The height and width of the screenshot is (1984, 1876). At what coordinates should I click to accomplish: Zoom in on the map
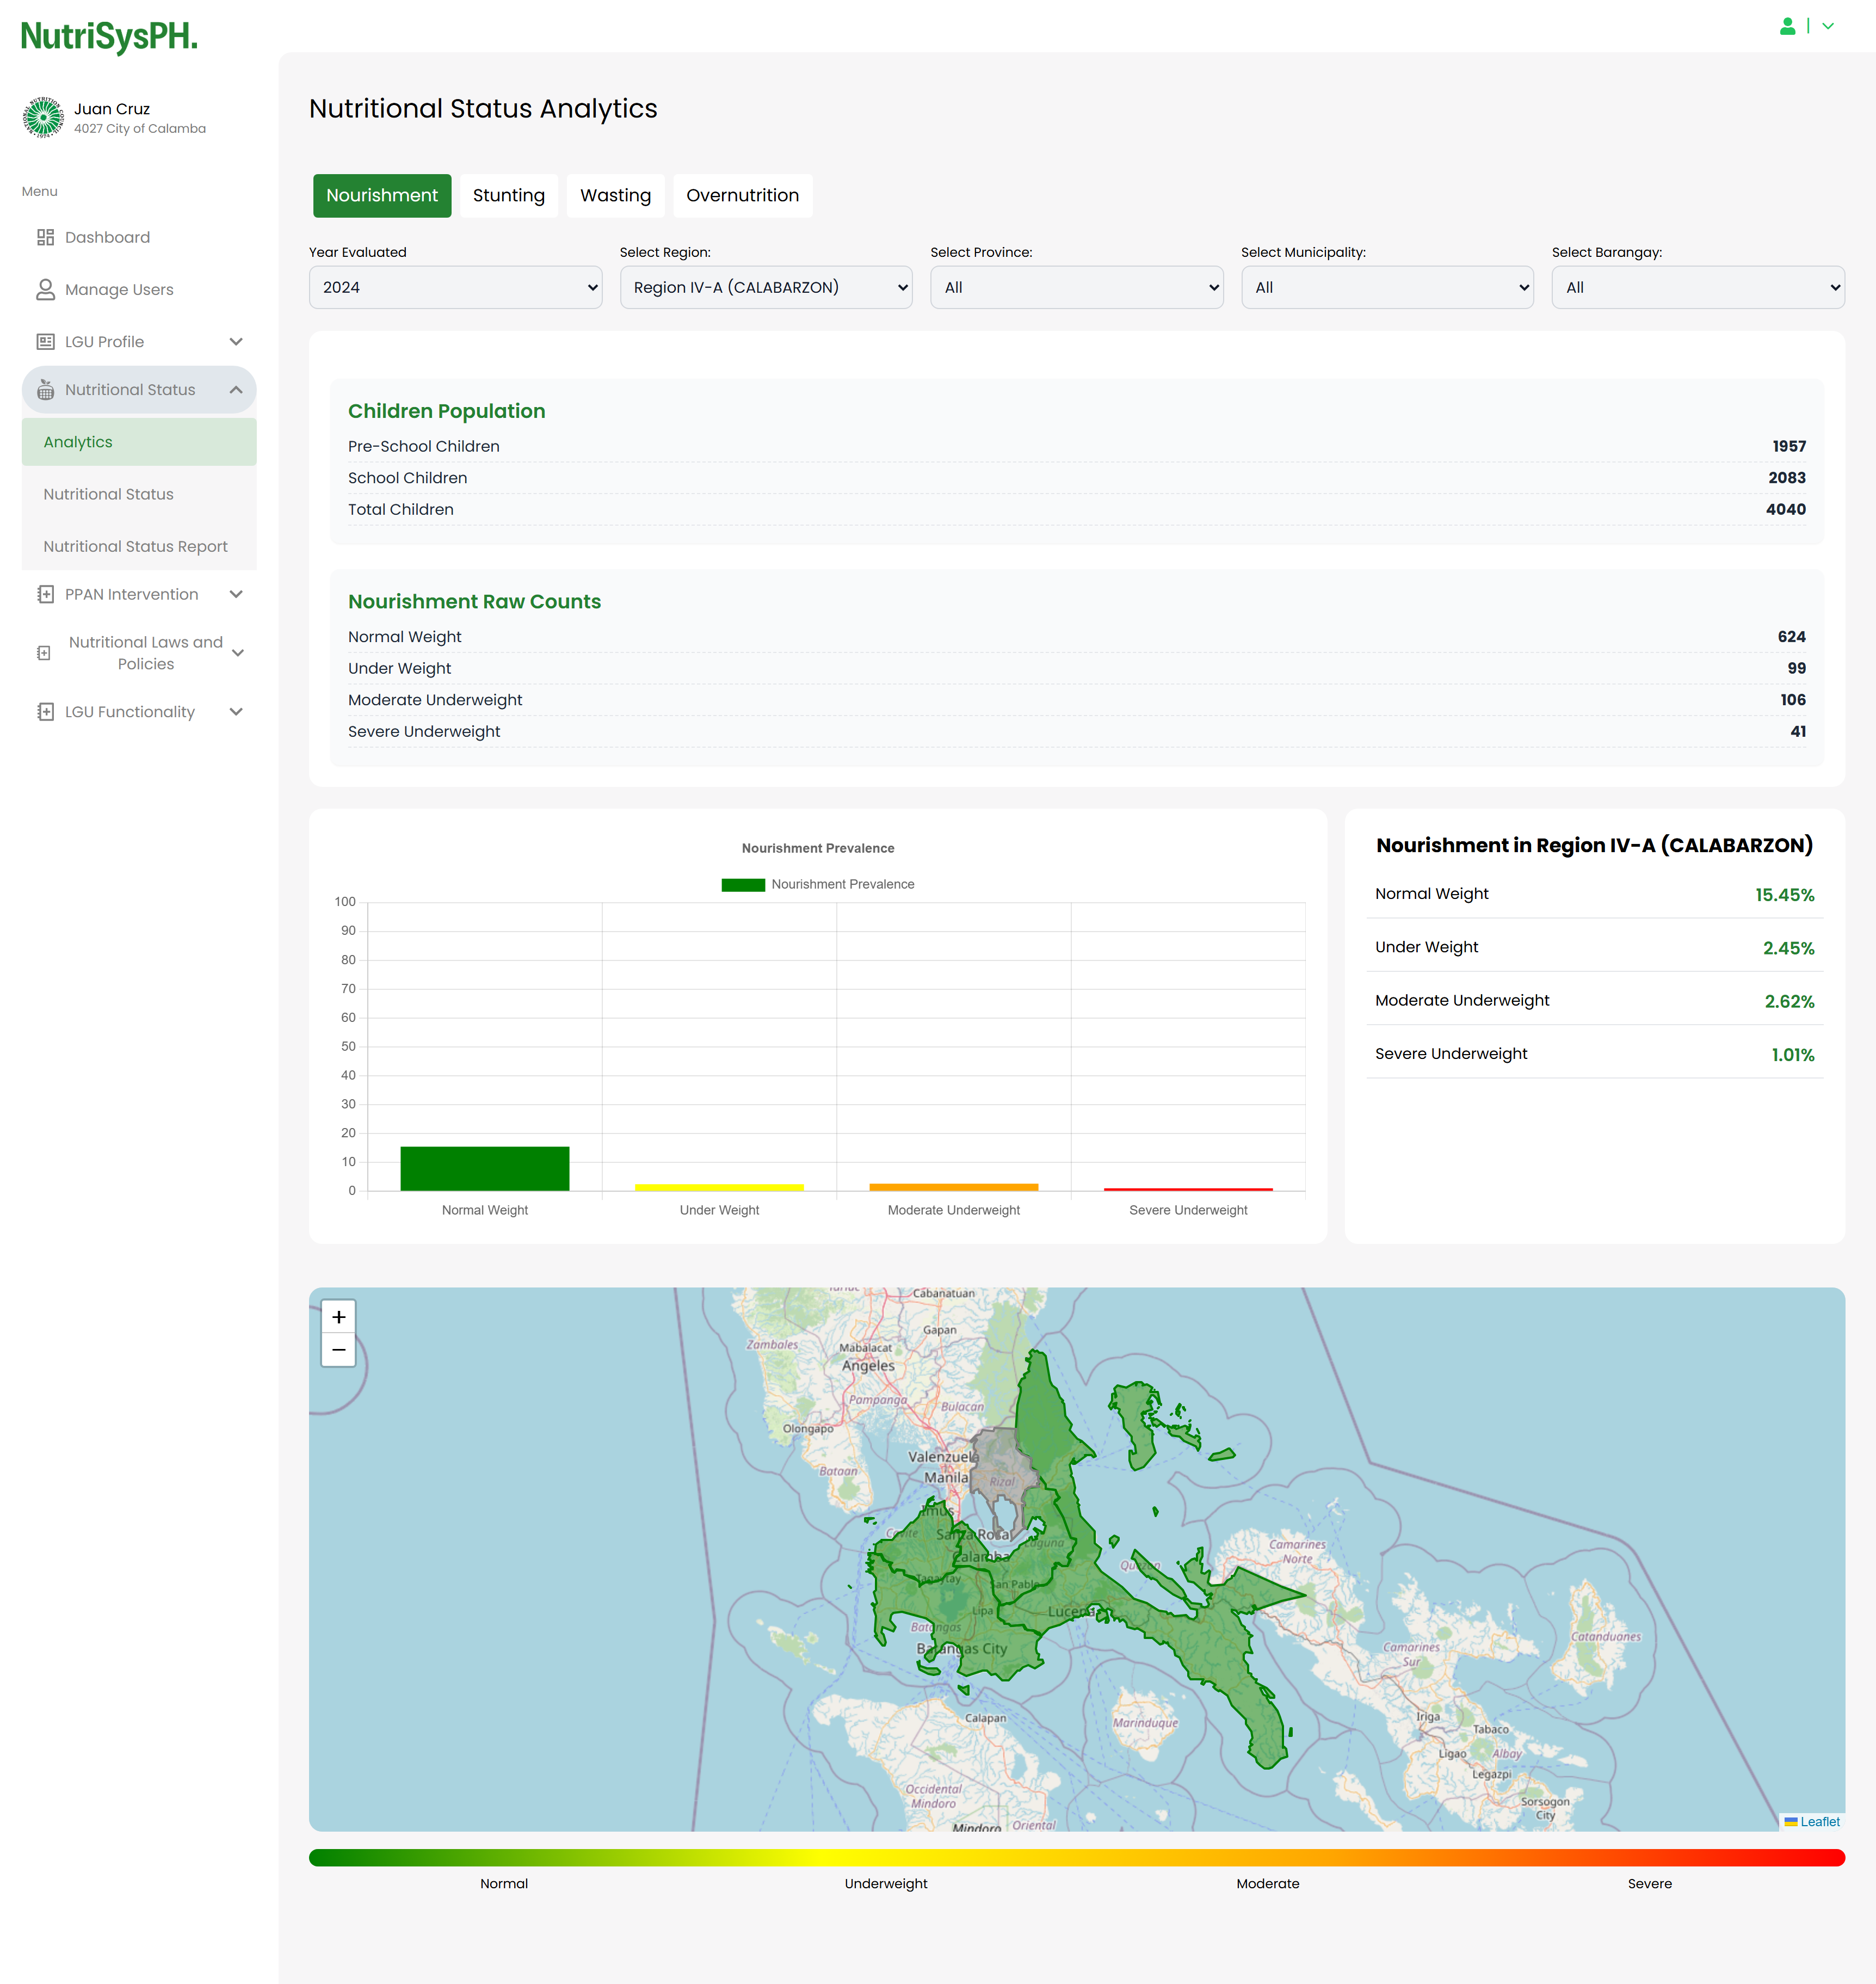coord(338,1317)
